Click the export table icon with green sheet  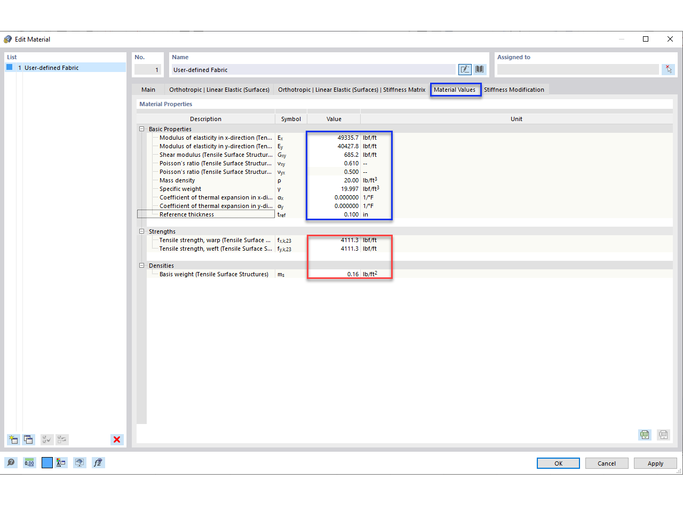coord(645,435)
